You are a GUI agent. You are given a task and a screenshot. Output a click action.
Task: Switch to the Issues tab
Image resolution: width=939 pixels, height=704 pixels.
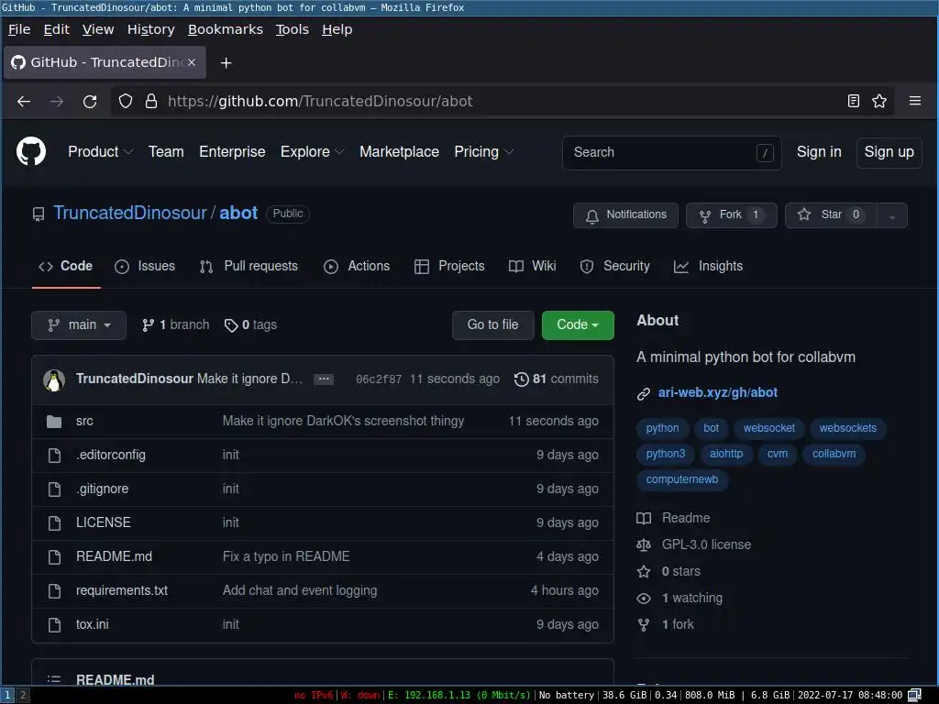145,267
